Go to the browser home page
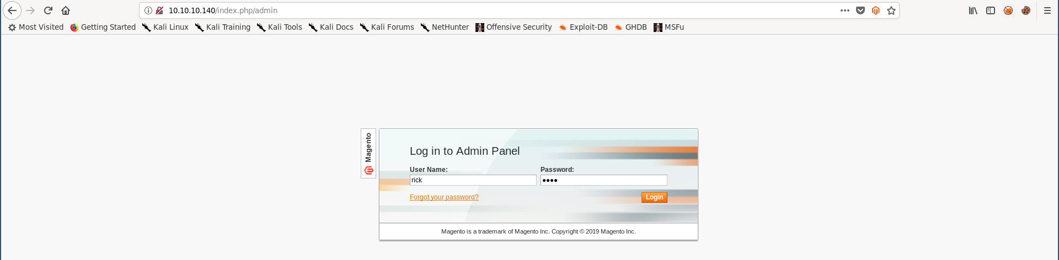Viewport: 1059px width, 260px height. 66,10
